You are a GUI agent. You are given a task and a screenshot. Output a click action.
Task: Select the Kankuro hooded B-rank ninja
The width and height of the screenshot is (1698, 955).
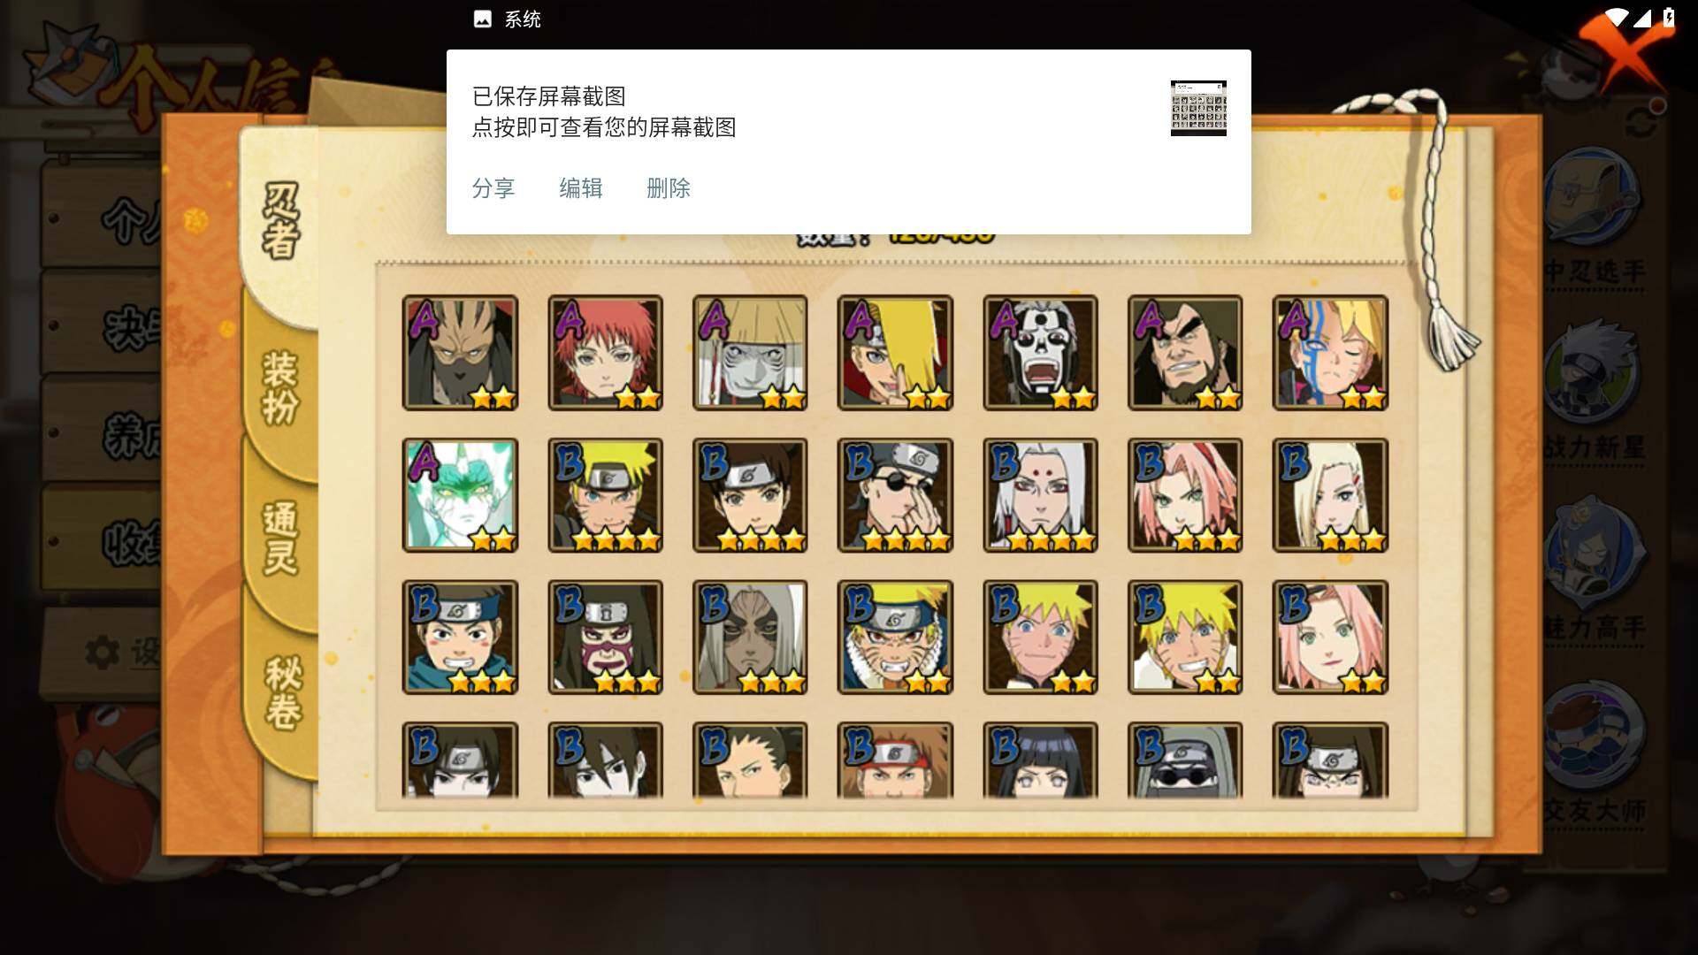[x=605, y=637]
